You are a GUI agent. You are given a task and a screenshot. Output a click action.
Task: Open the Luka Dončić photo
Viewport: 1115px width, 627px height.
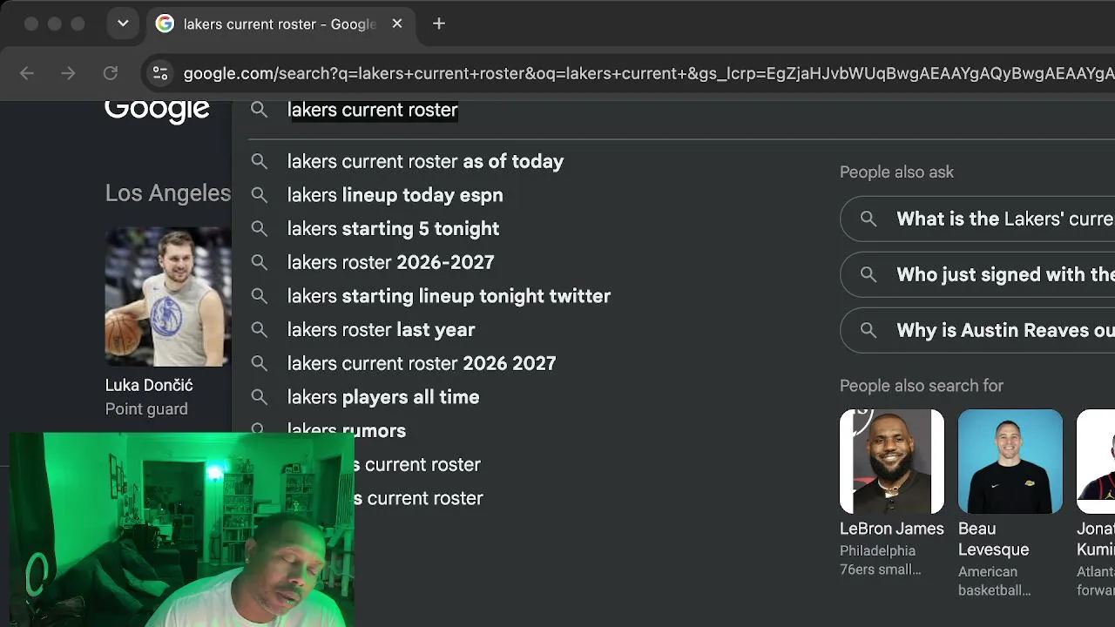coord(168,296)
